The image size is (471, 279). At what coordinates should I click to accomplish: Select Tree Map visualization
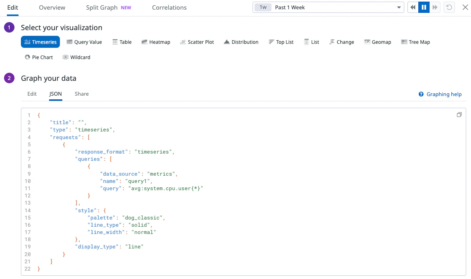click(x=415, y=42)
